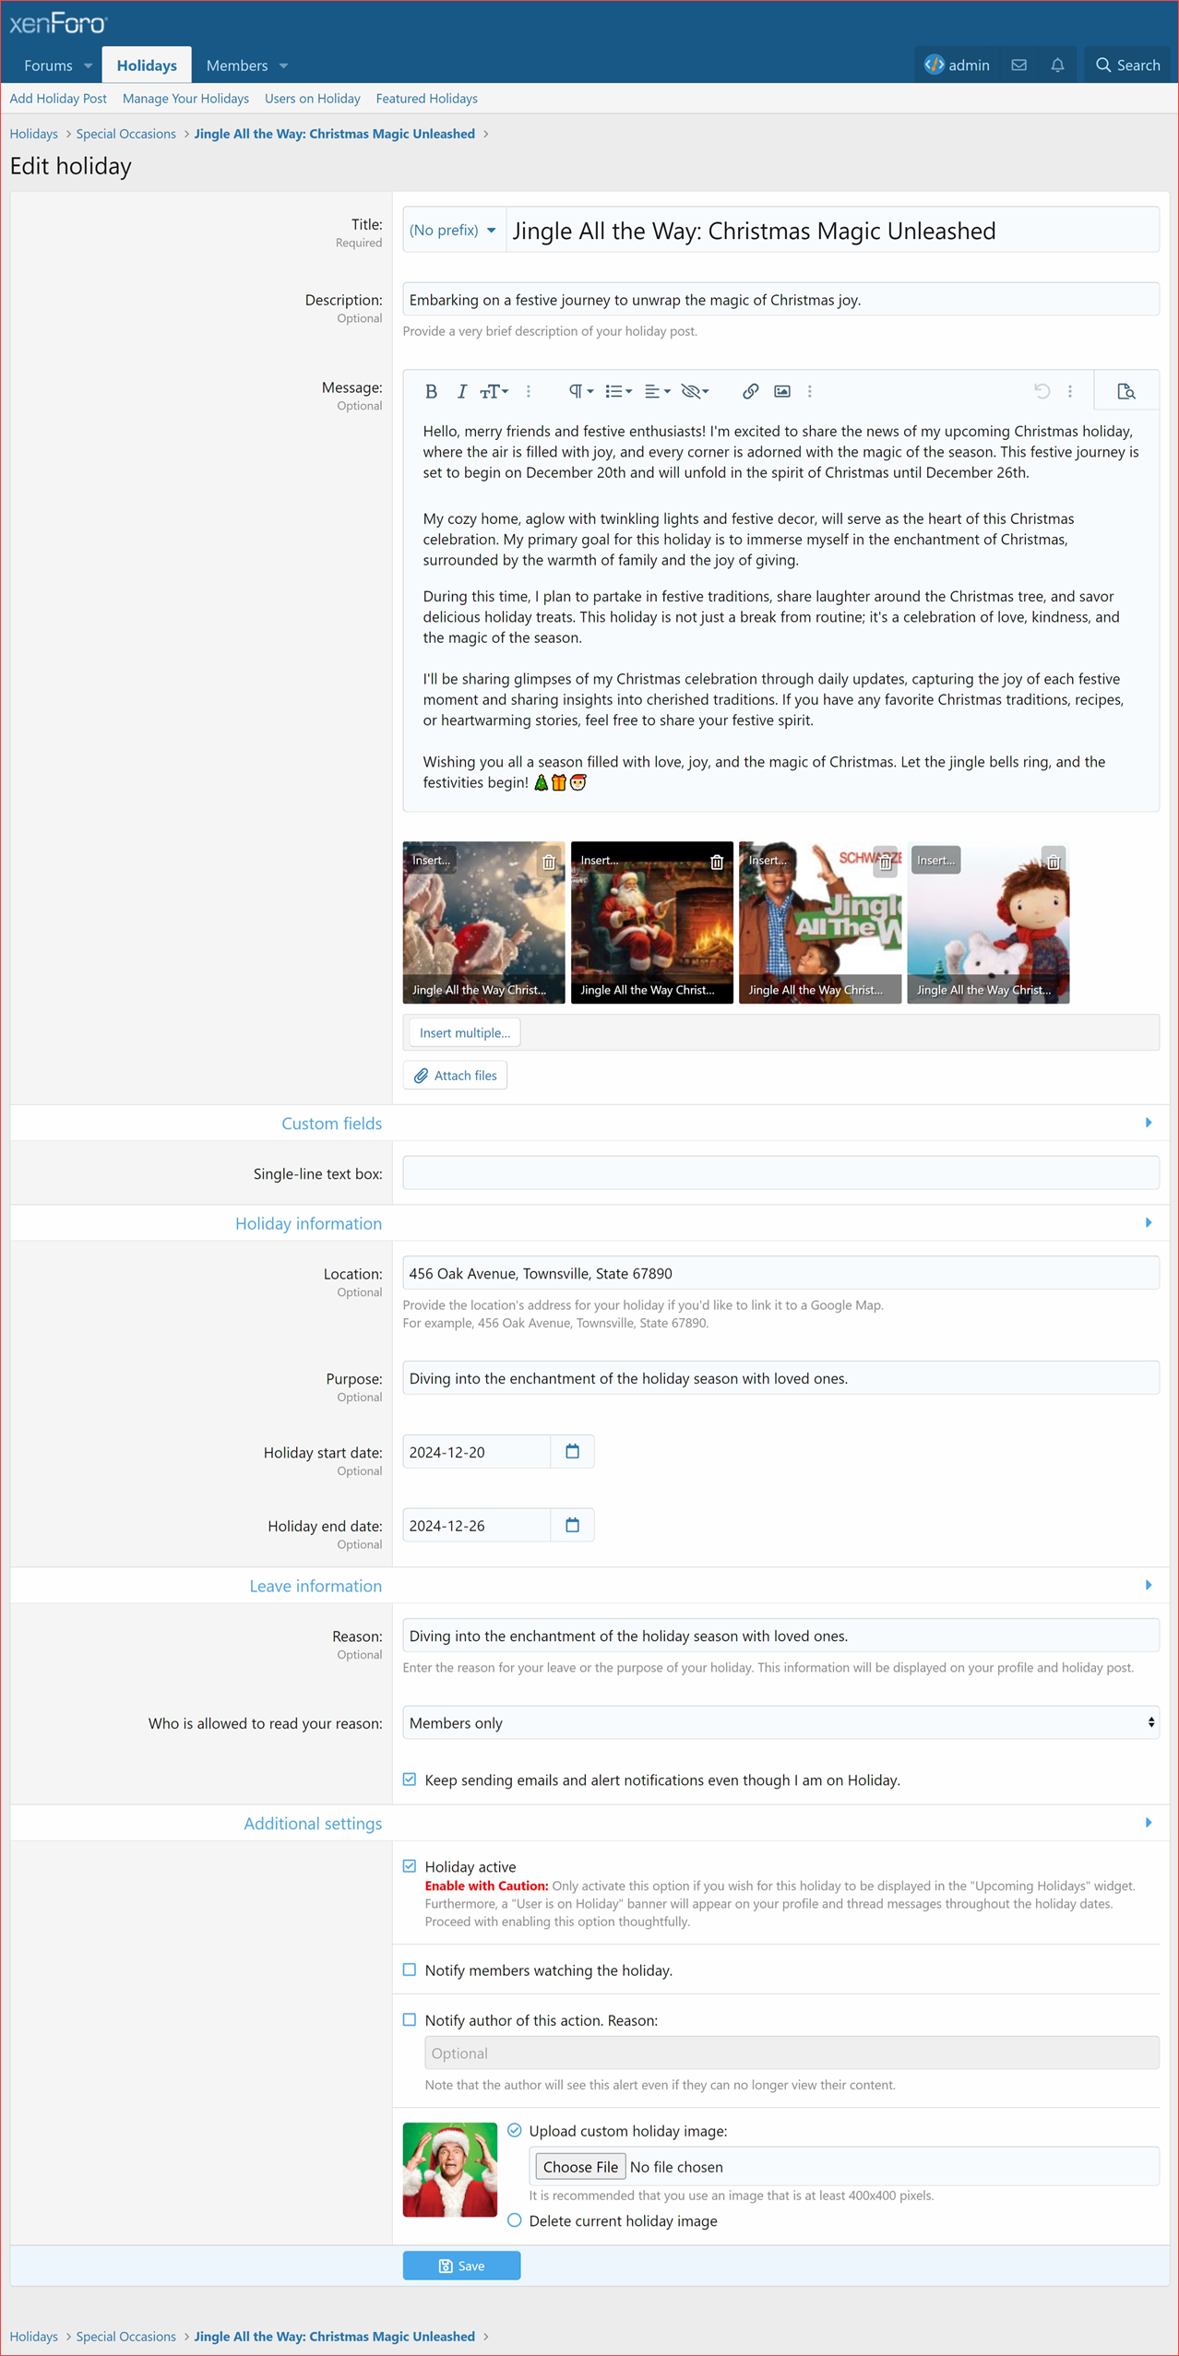Uncheck the Holiday active checkbox
The width and height of the screenshot is (1179, 2356).
pos(410,1865)
